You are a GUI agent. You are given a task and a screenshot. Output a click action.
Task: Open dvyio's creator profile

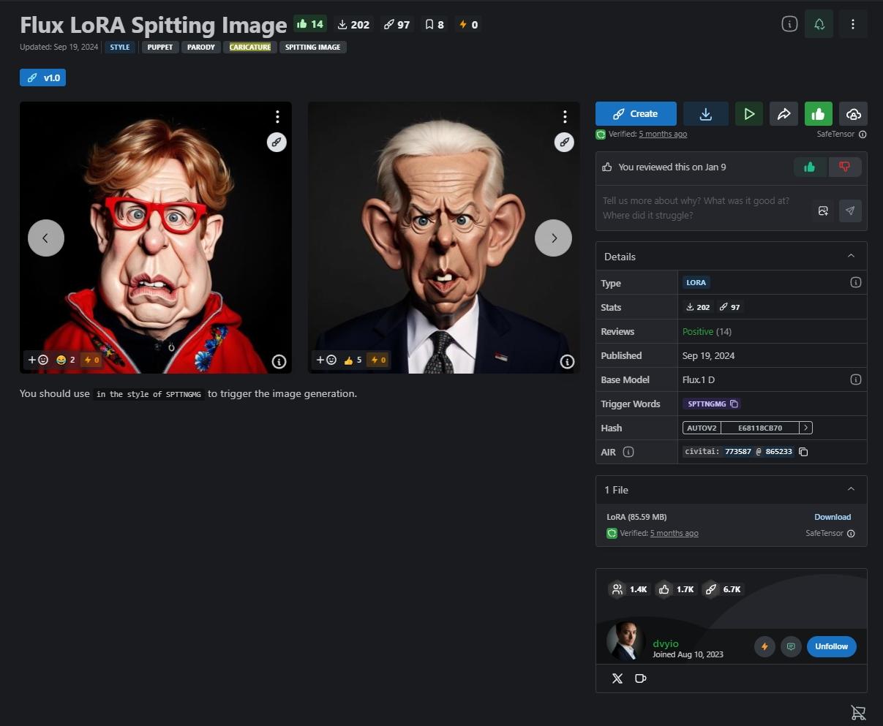point(665,643)
